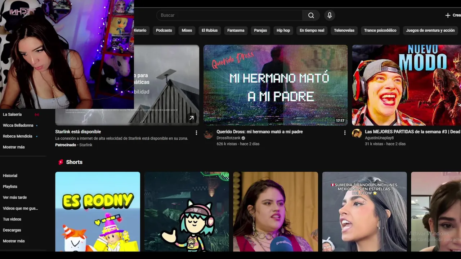Open options menu for Starlink ad
461x259 pixels.
tap(196, 133)
